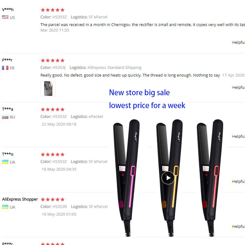
Task: Click the five-star rating of T***a's review
Action: (53, 110)
